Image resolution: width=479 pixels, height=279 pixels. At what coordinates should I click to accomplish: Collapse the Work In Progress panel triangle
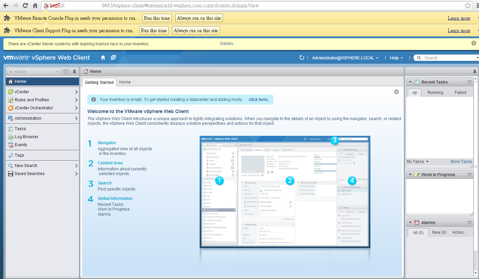[x=410, y=174]
